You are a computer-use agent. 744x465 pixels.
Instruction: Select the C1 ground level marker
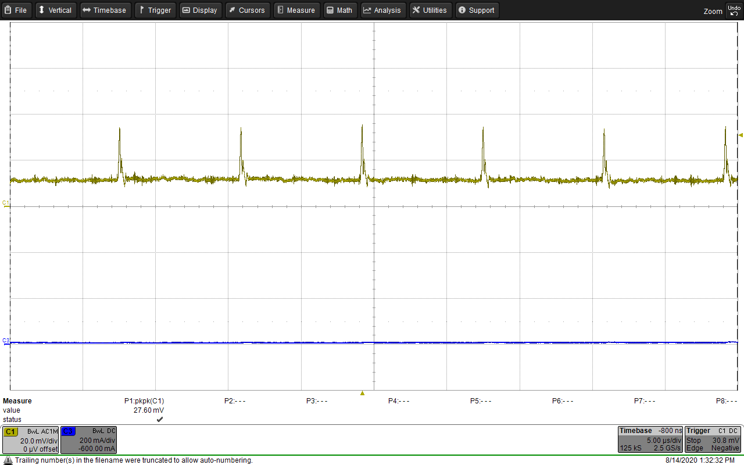coord(6,203)
